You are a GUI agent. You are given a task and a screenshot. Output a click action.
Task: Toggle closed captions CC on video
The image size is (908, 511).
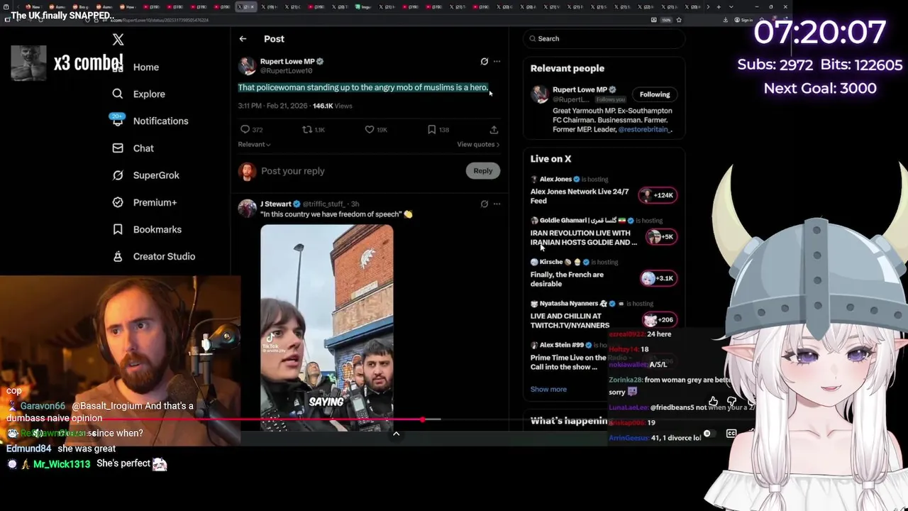tap(731, 434)
